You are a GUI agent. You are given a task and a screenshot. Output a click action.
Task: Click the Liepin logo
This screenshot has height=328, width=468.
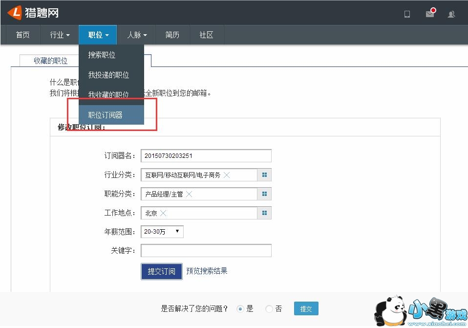tap(33, 13)
